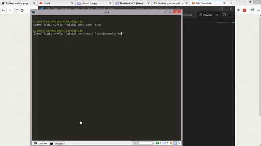The image size is (261, 146).
Task: Open the cmd window system menu icon
Action: pos(34,12)
